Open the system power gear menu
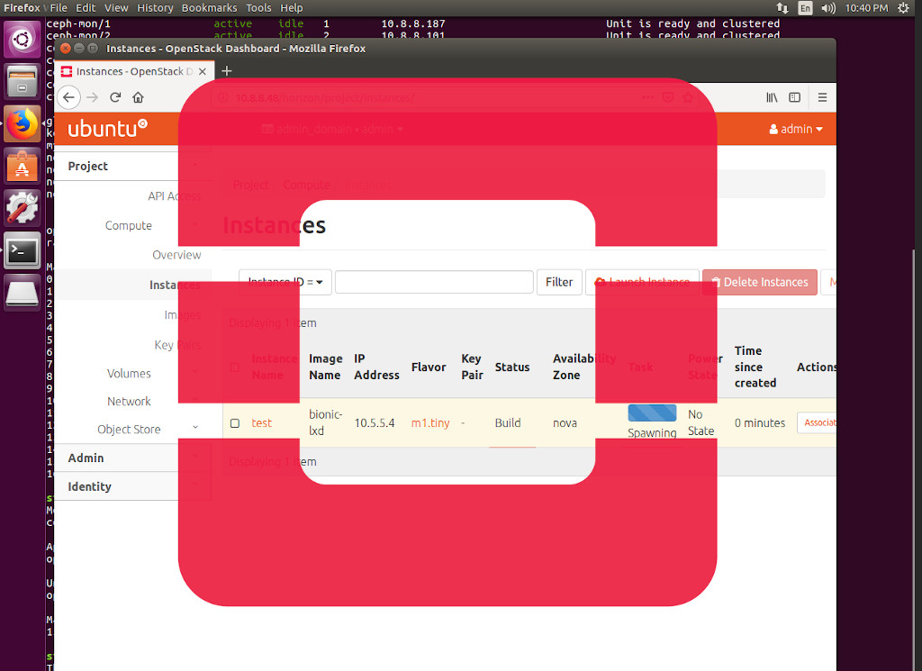 click(x=903, y=7)
